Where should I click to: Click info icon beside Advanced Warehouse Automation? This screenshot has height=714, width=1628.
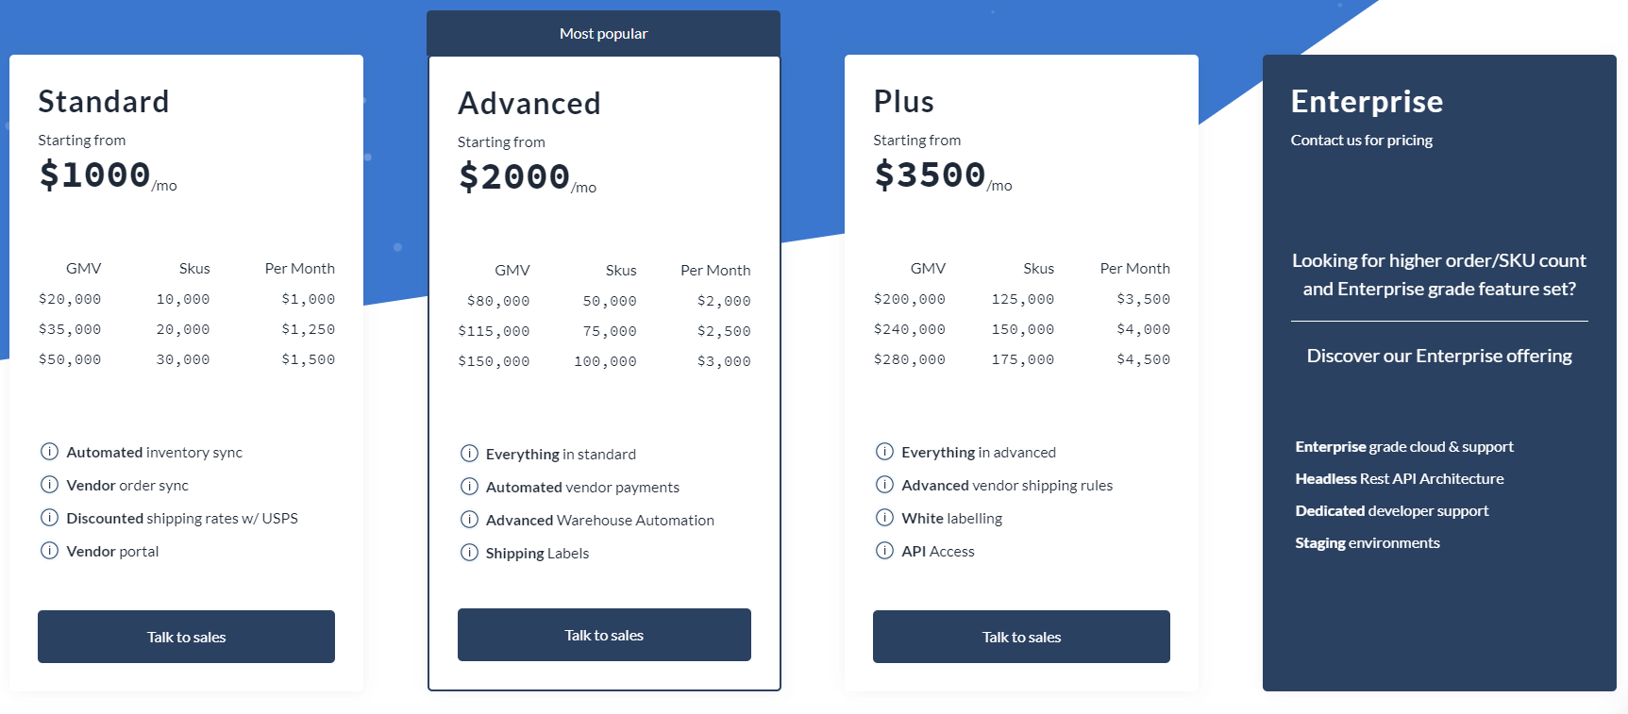click(469, 520)
